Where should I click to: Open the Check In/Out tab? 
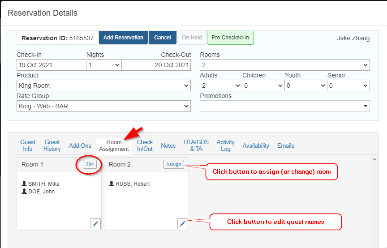pyautogui.click(x=145, y=145)
